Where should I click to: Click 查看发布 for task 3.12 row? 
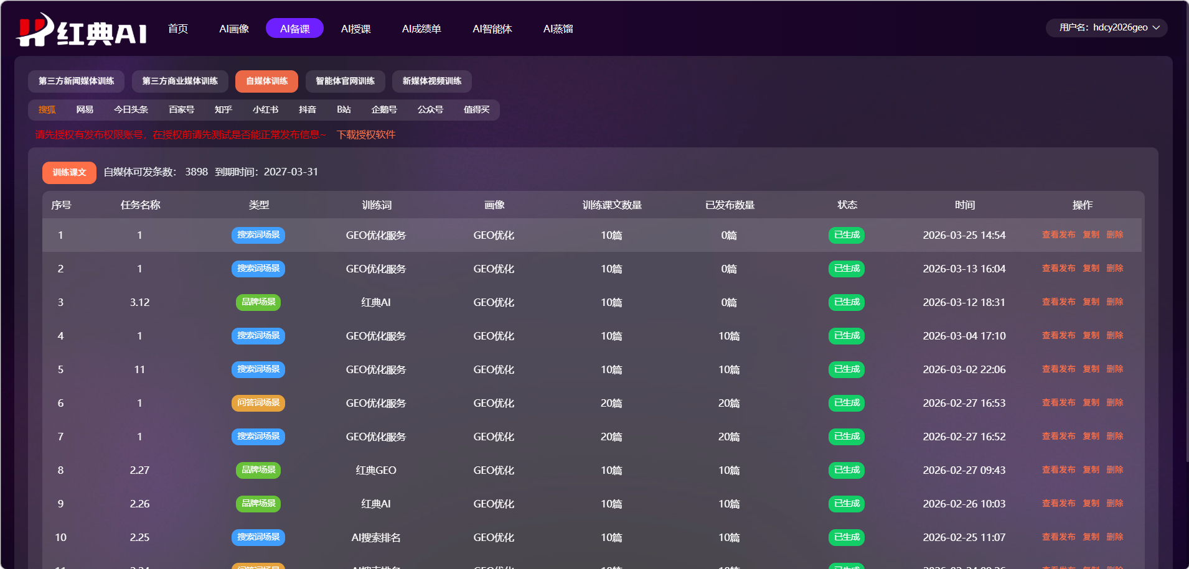pyautogui.click(x=1058, y=302)
